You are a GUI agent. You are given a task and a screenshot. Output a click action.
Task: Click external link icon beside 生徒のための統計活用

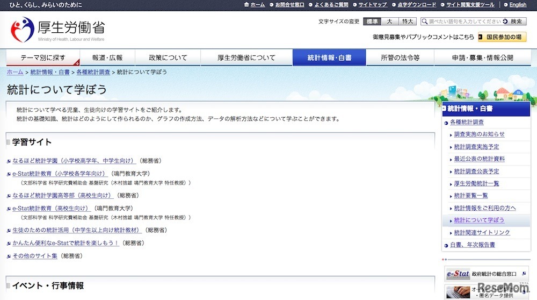[x=9, y=231]
